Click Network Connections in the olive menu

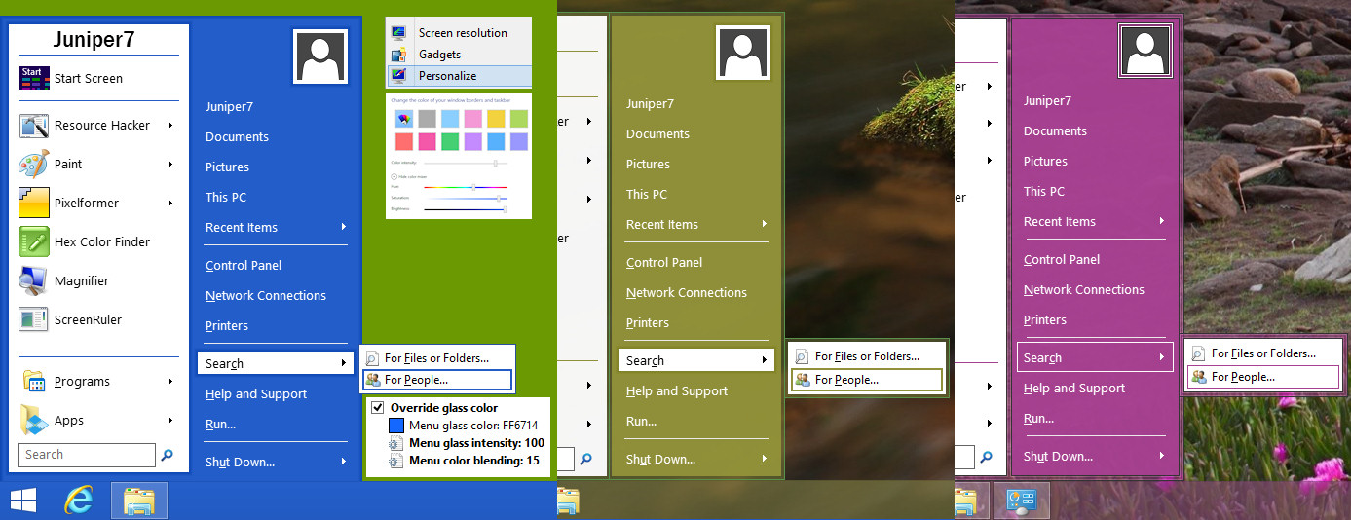[x=686, y=293]
